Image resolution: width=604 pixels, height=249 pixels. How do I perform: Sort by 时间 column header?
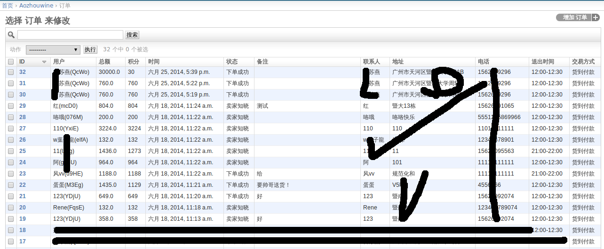tap(154, 62)
